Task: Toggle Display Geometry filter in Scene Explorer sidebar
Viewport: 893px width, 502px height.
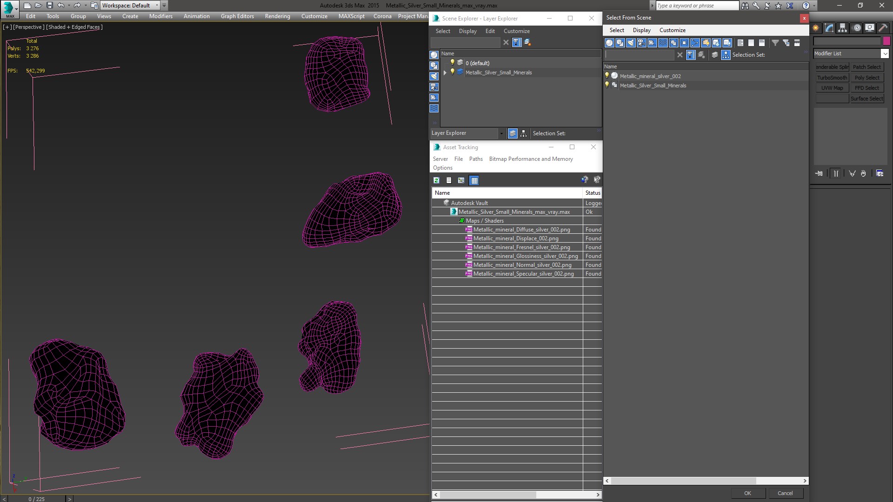Action: point(434,55)
